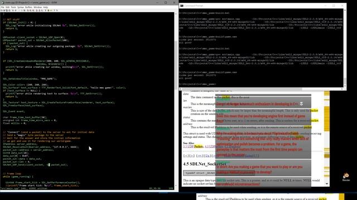Click the Print icon in gVim toolbar
The width and height of the screenshot is (357, 200).
9,11
